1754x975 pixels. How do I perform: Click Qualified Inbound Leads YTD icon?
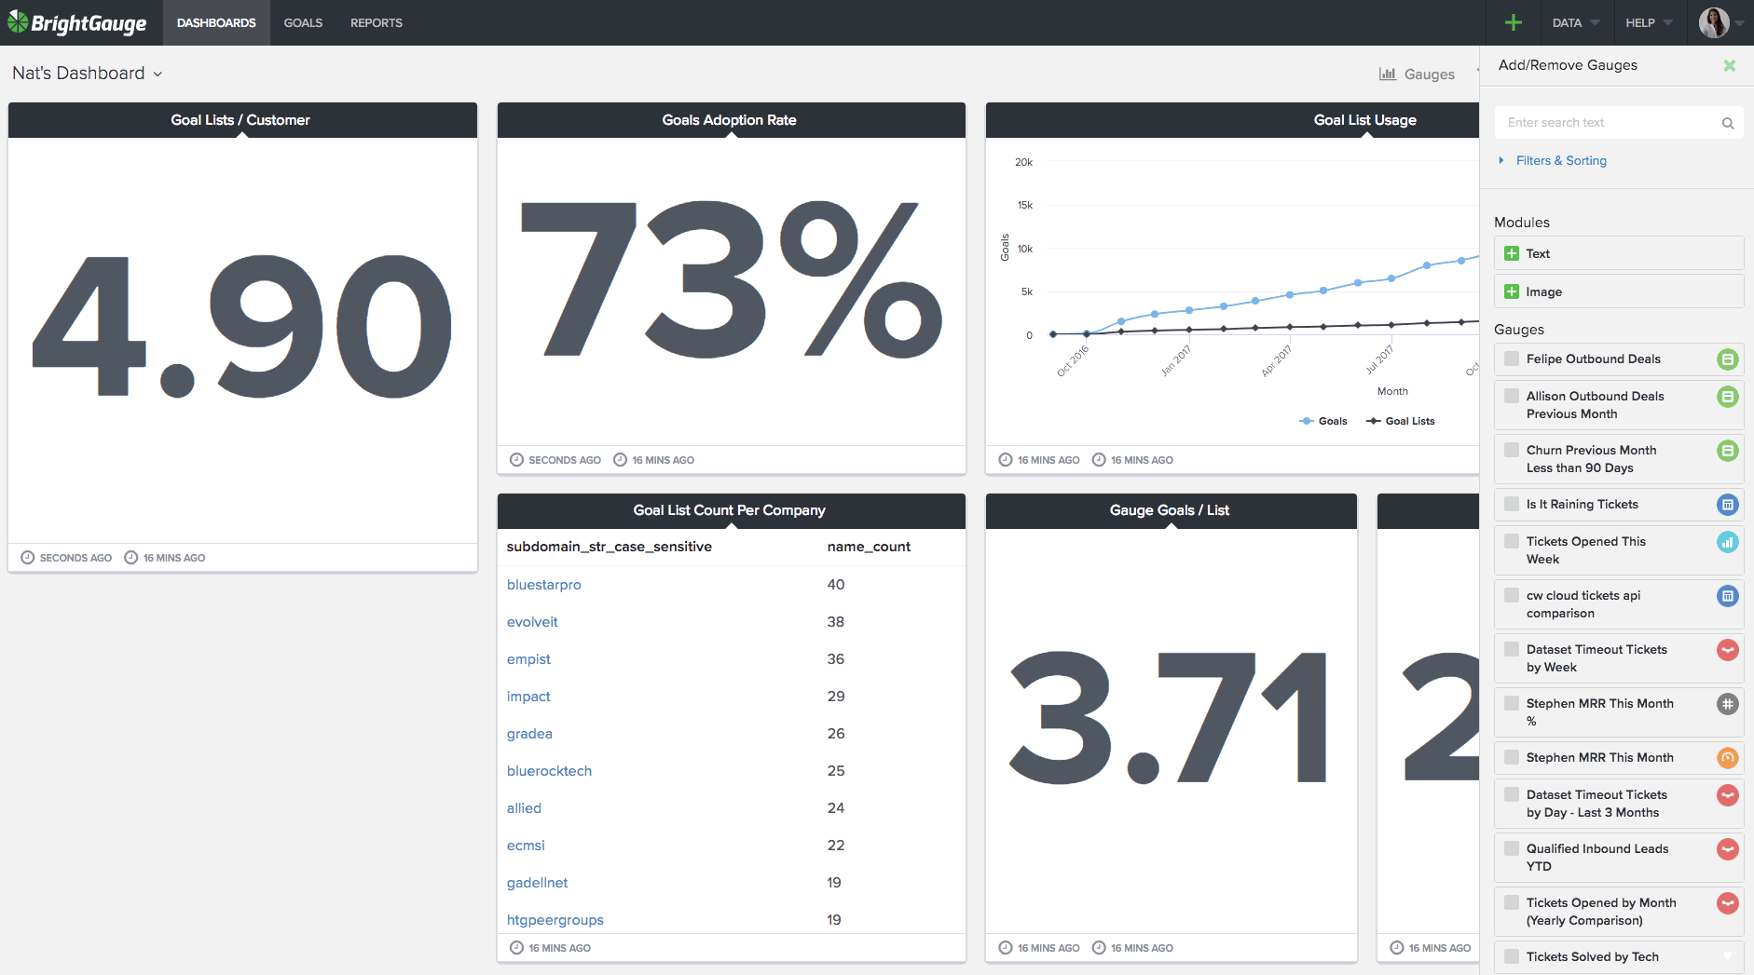[1728, 849]
